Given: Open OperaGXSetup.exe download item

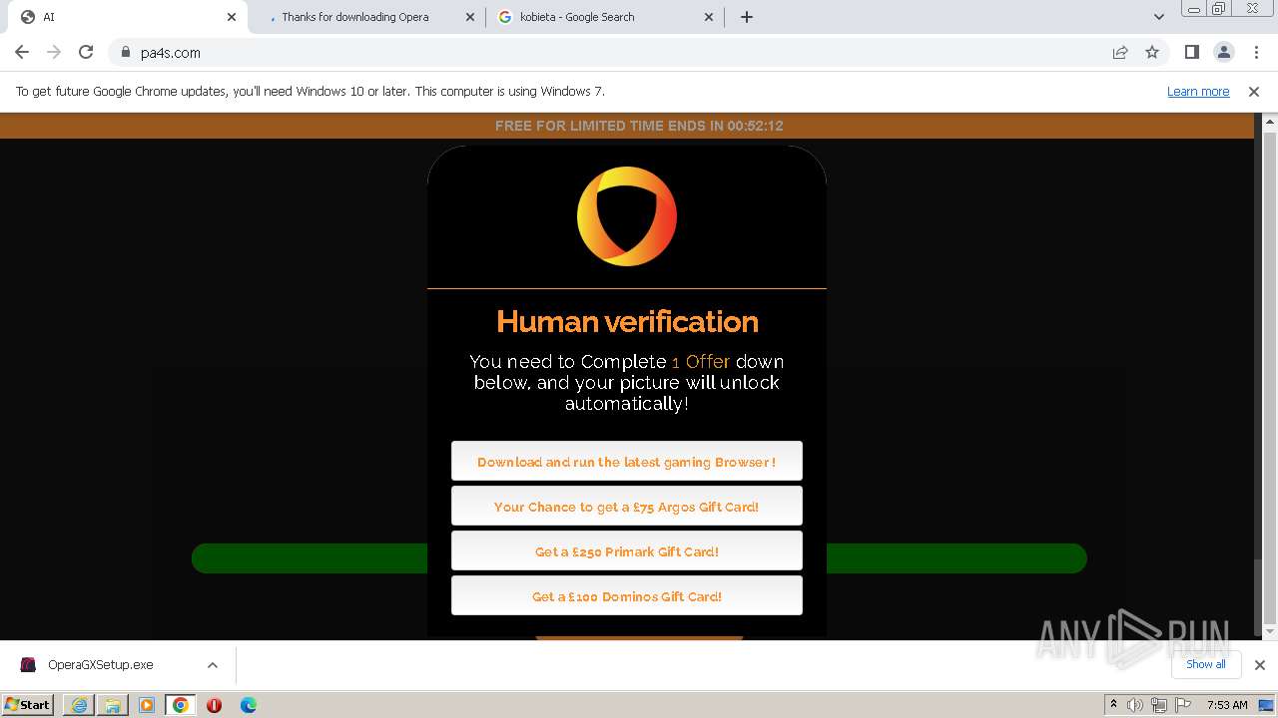Looking at the screenshot, I should point(100,665).
